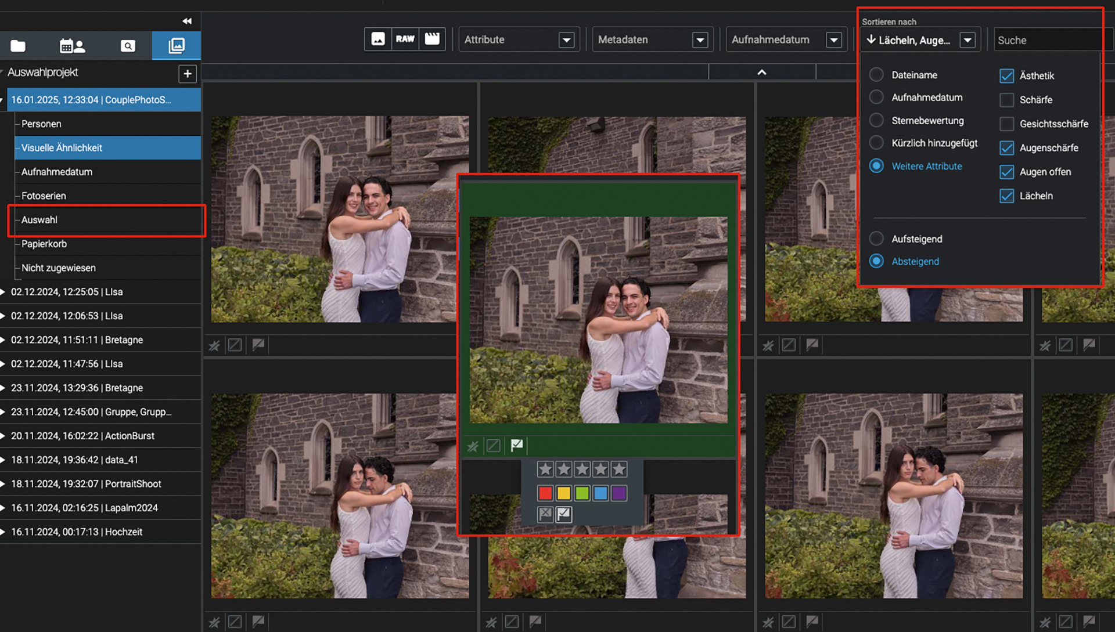Image resolution: width=1115 pixels, height=632 pixels.
Task: Expand the 02.12.2024 Bretagne project
Action: pos(3,340)
